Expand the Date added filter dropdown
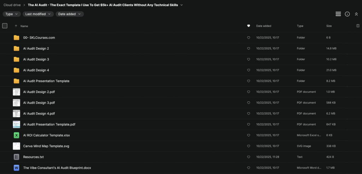The height and width of the screenshot is (174, 362). 70,14
